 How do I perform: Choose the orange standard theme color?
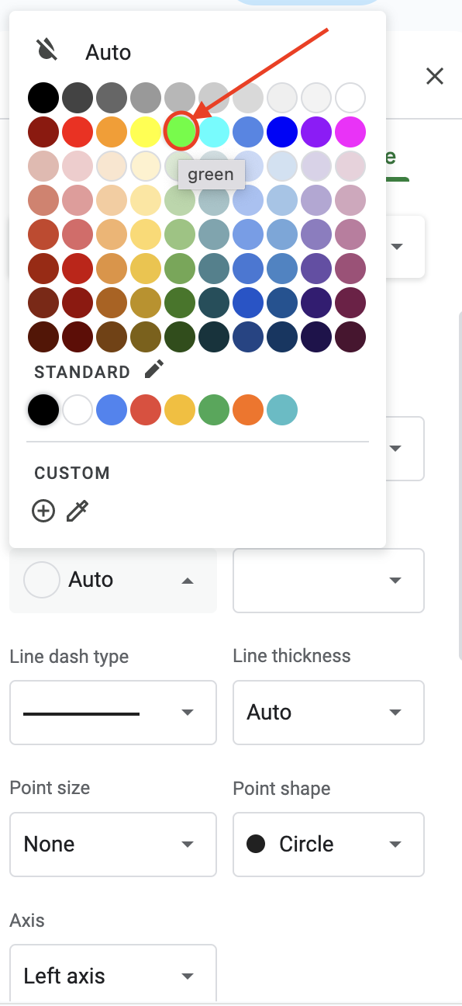248,409
